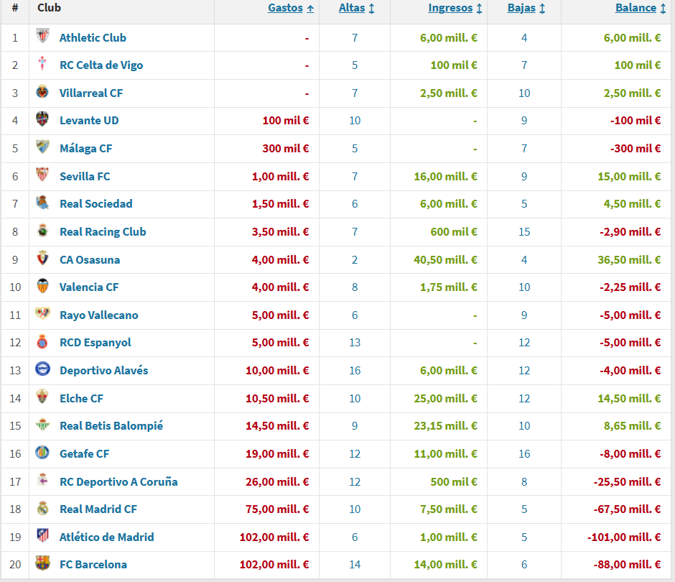Screen dimensions: 675x582
Task: Open the Real Racing Club link
Action: 103,232
